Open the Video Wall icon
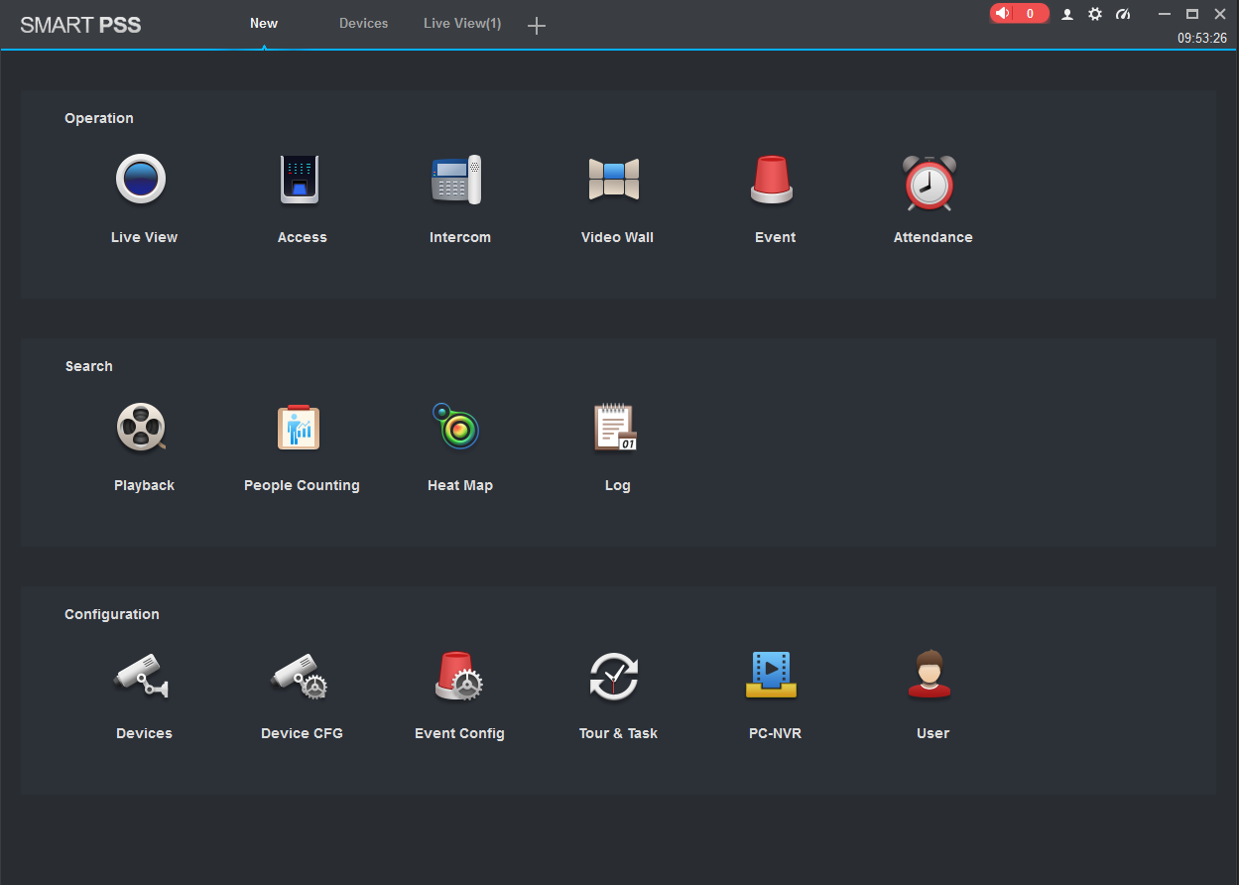 point(614,180)
